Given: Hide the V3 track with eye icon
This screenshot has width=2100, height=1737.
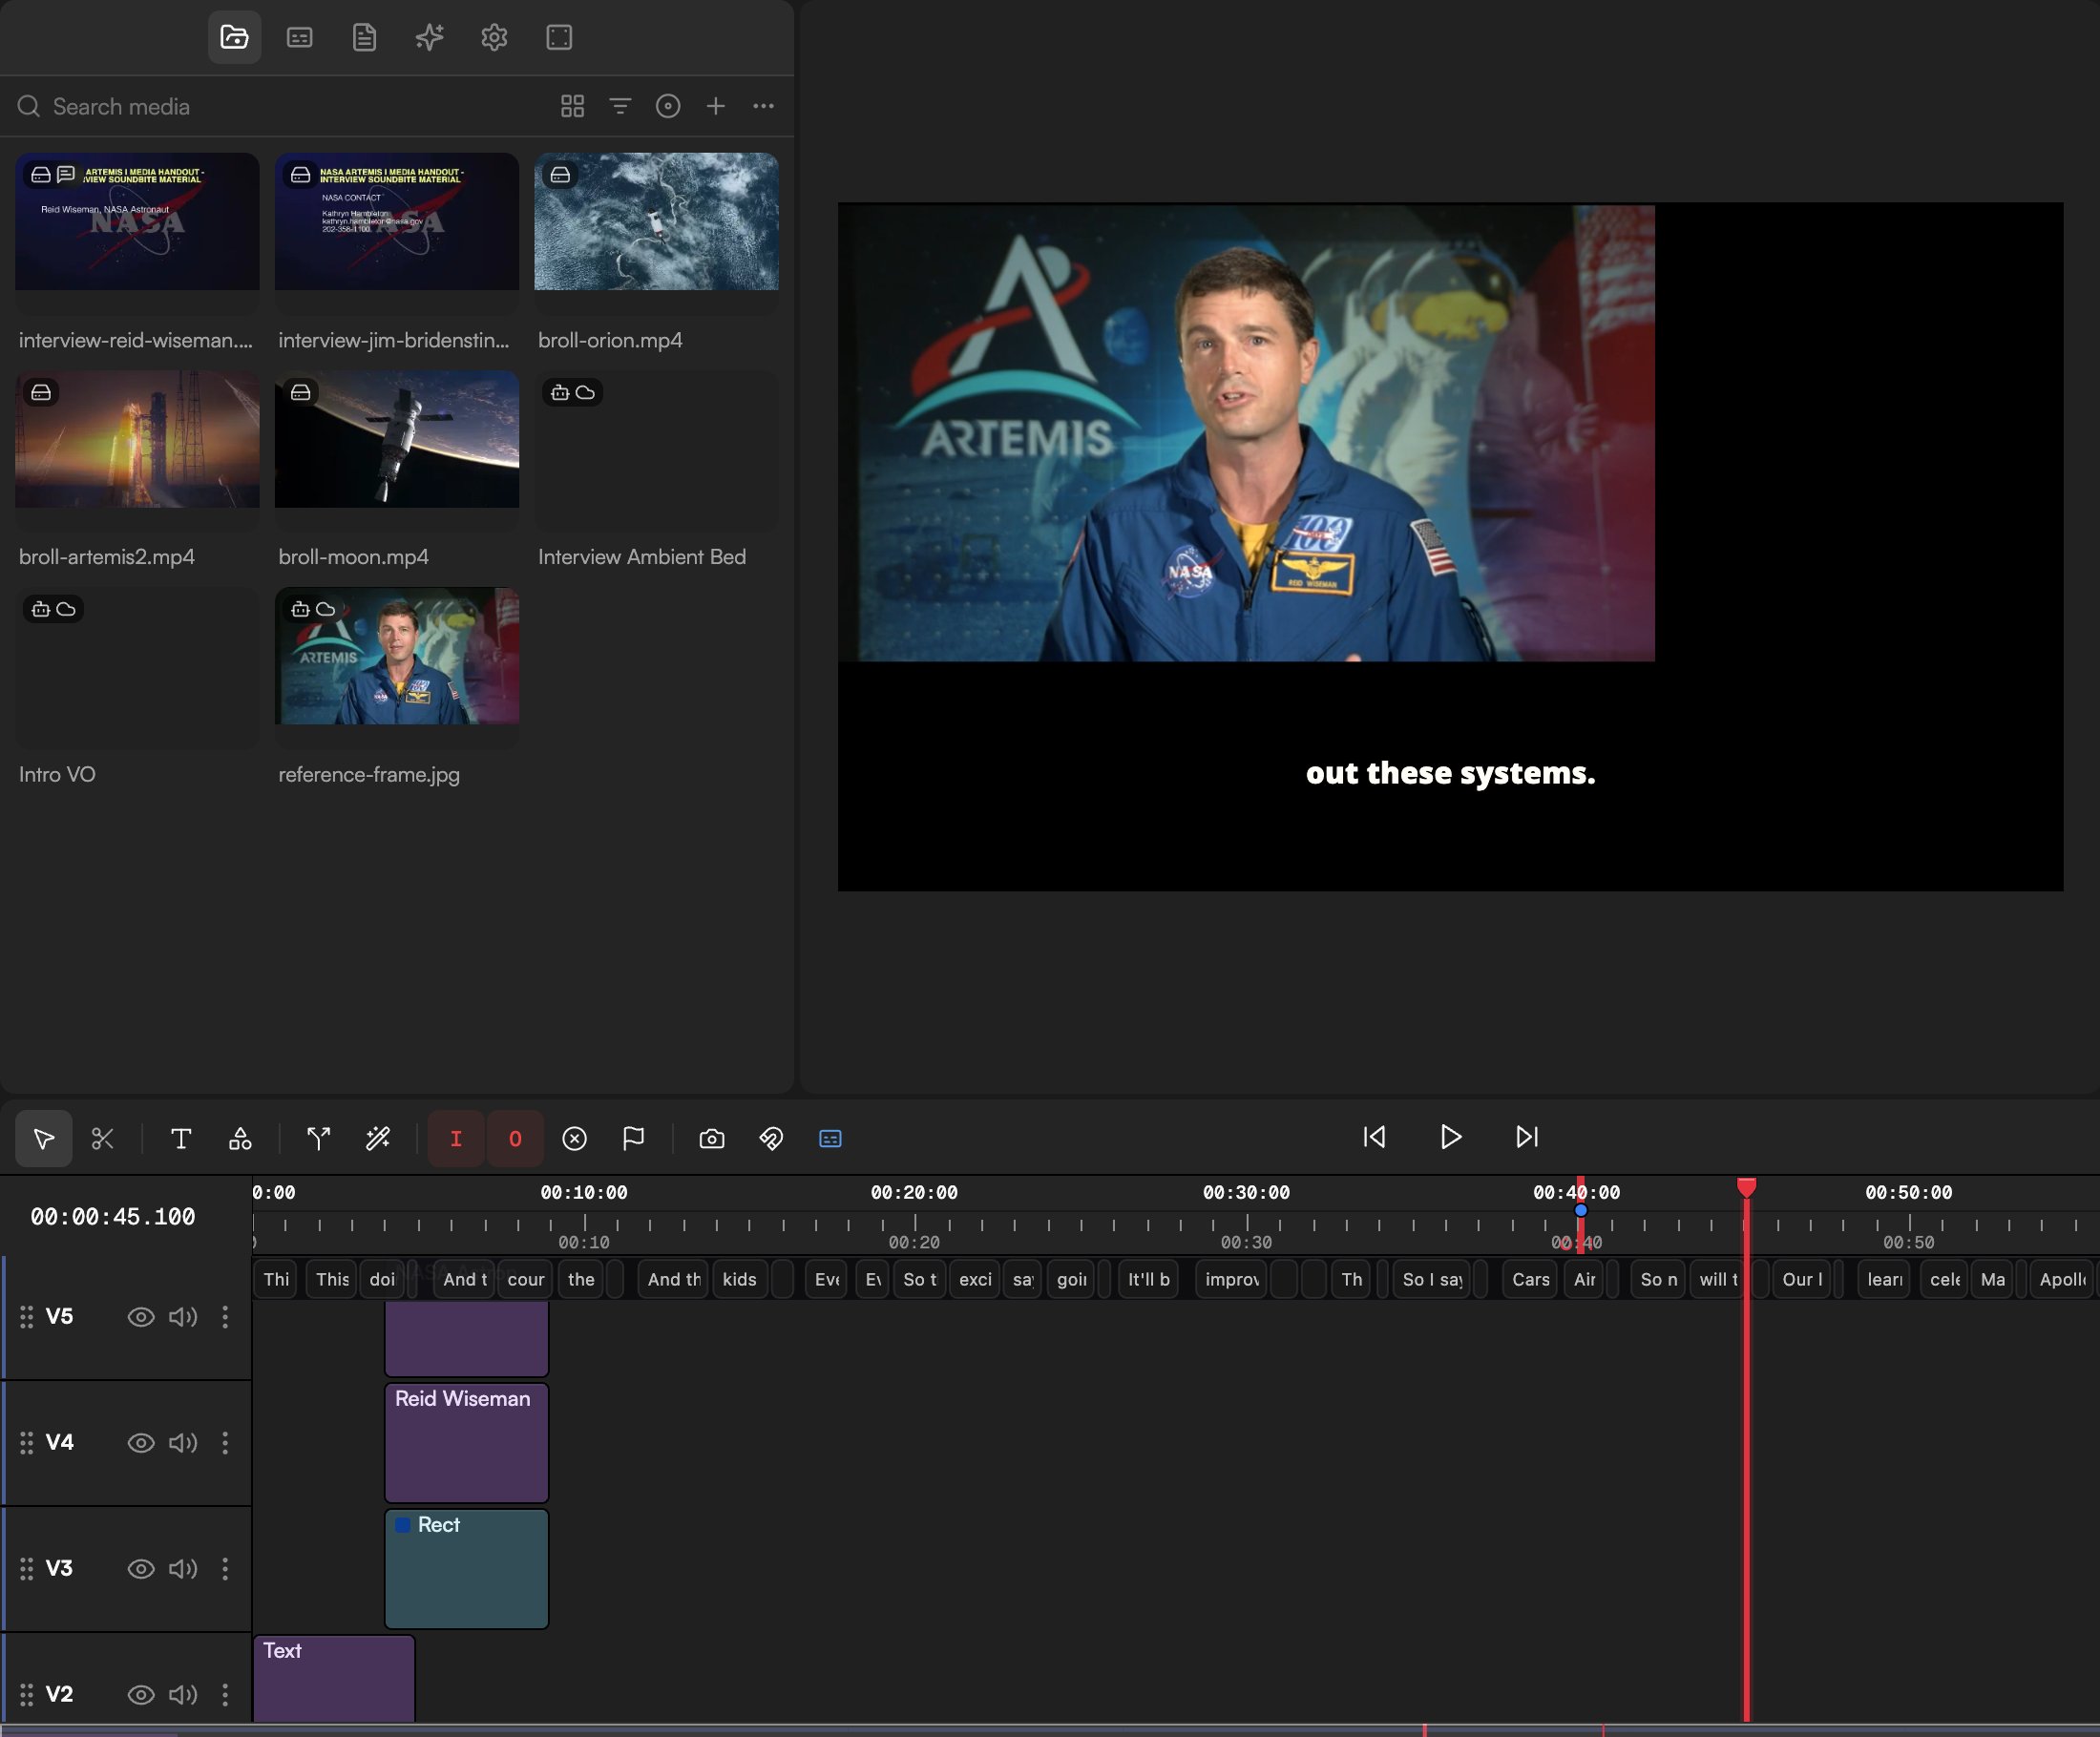Looking at the screenshot, I should coord(141,1569).
